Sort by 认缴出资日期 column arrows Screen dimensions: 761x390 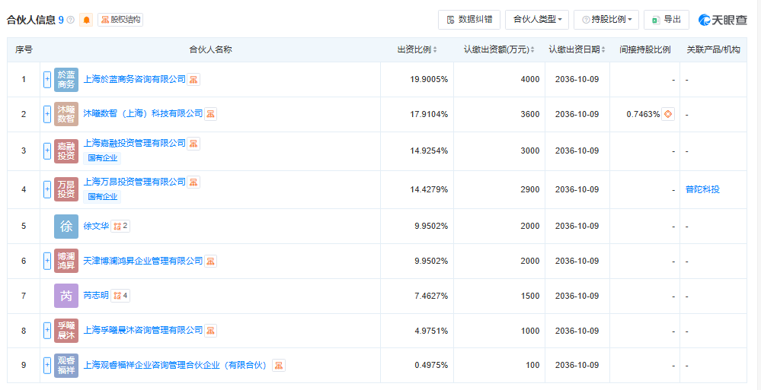coord(603,50)
